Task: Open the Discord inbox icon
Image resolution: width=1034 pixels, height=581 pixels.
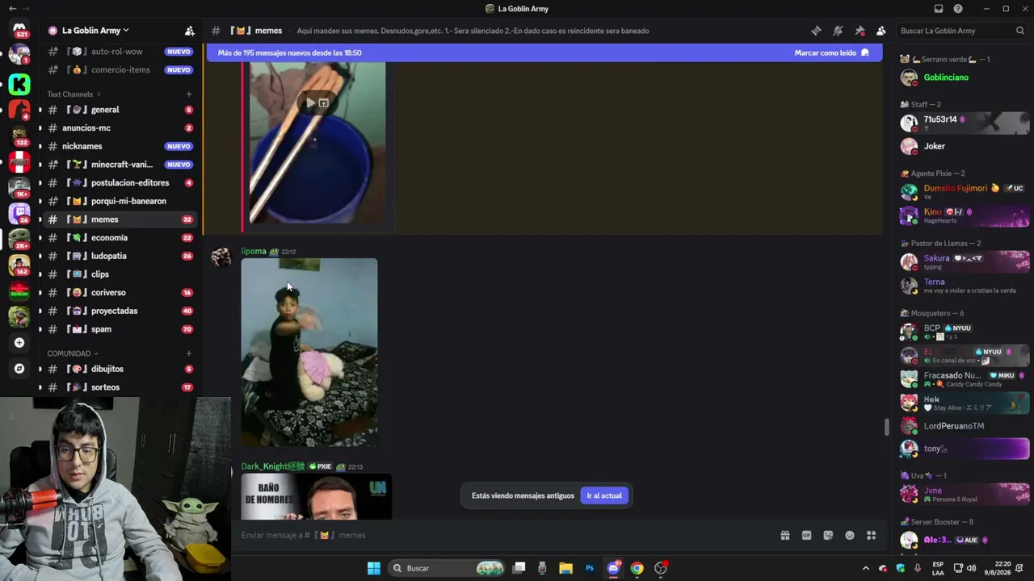Action: coord(939,9)
